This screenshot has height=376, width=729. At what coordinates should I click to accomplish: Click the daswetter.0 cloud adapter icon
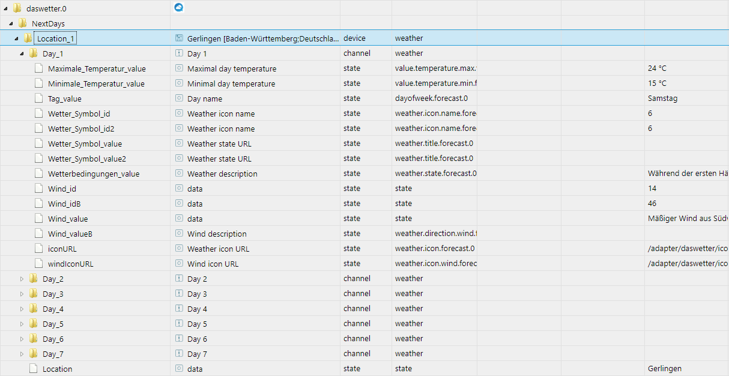click(x=178, y=8)
